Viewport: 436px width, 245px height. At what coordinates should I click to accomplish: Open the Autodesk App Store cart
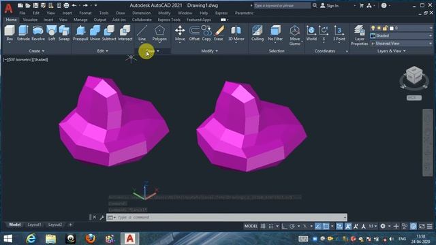click(362, 5)
